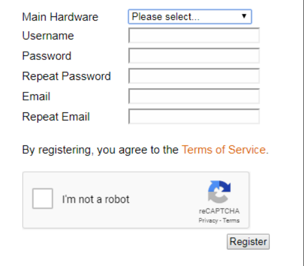Click the black arrow of Main Hardware dropdown
The width and height of the screenshot is (304, 266).
click(244, 16)
